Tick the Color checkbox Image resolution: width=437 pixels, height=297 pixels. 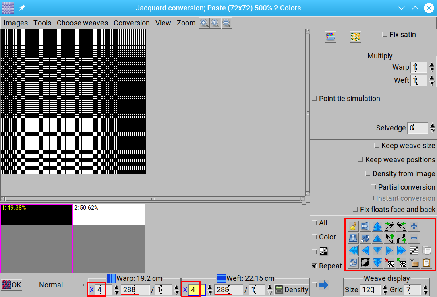tap(314, 237)
